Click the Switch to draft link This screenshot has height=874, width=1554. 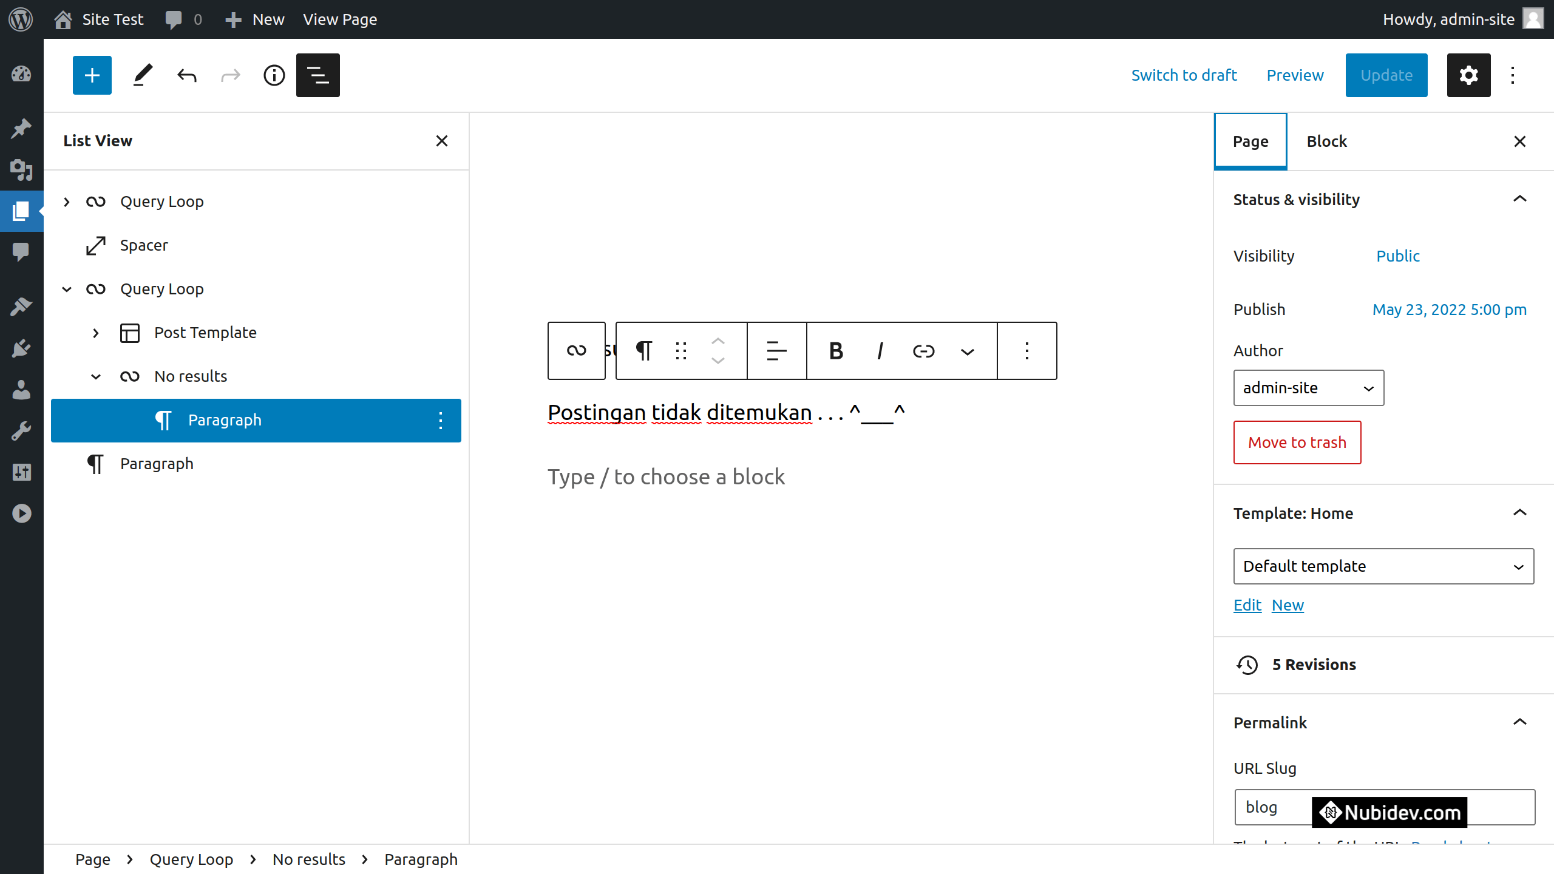pyautogui.click(x=1184, y=75)
